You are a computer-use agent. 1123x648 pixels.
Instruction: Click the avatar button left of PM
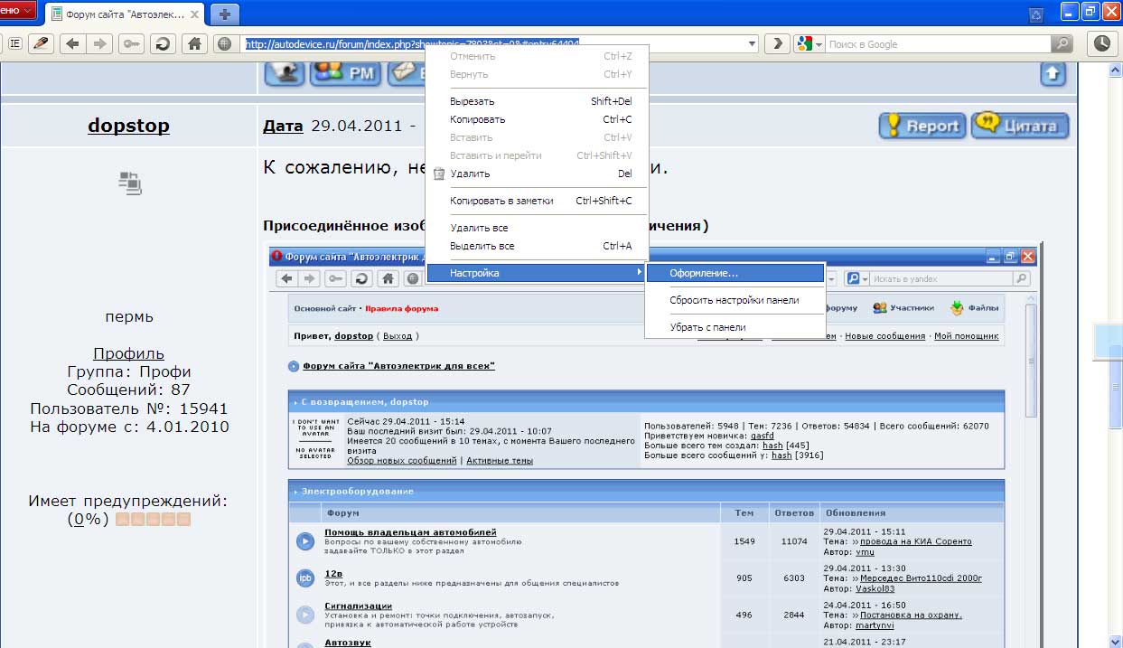[284, 74]
